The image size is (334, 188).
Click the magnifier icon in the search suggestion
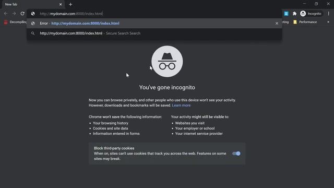click(33, 33)
